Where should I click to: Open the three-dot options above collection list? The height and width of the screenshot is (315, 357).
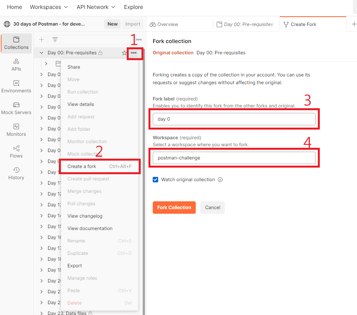pyautogui.click(x=139, y=40)
